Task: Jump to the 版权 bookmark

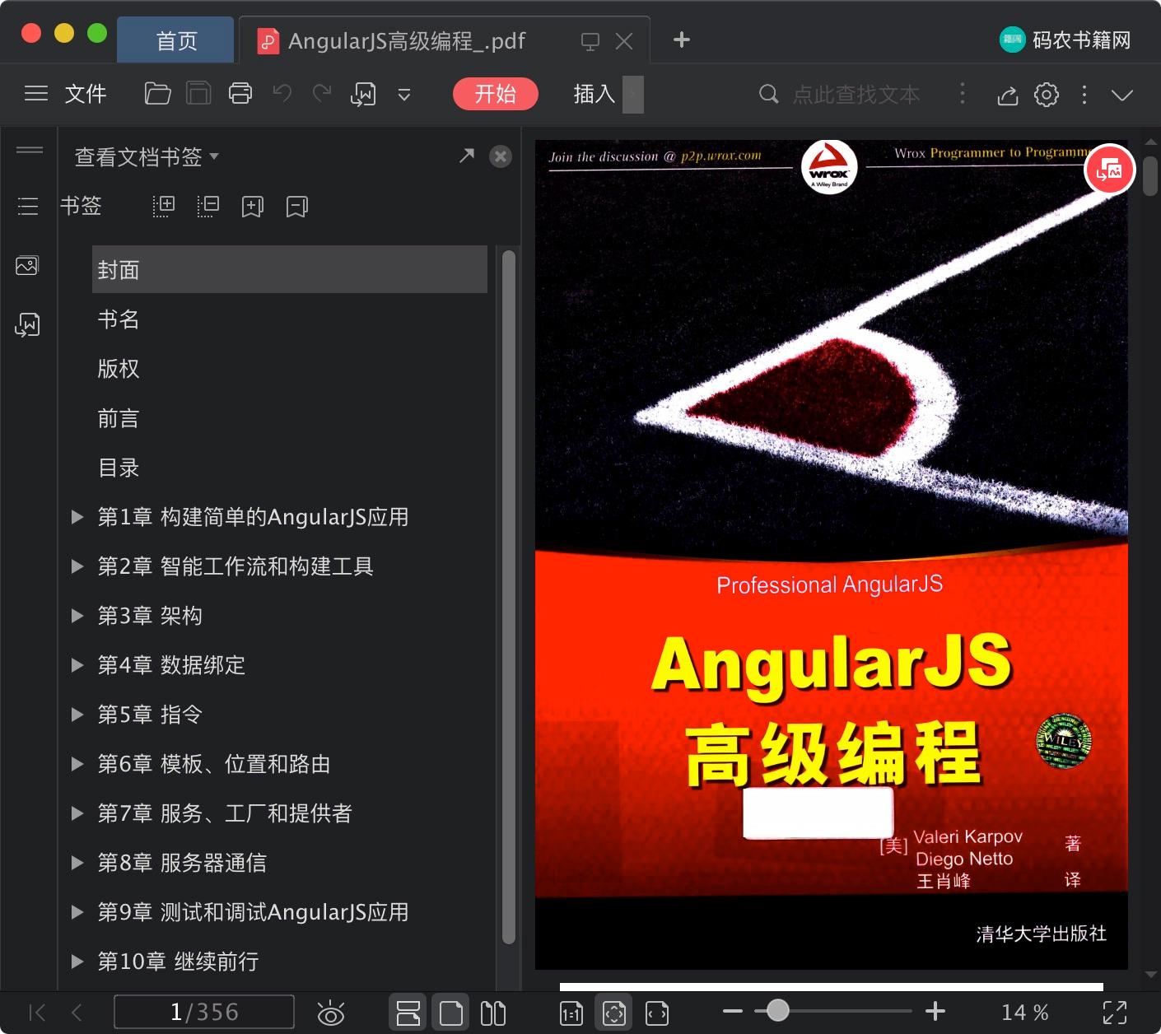Action: (119, 369)
